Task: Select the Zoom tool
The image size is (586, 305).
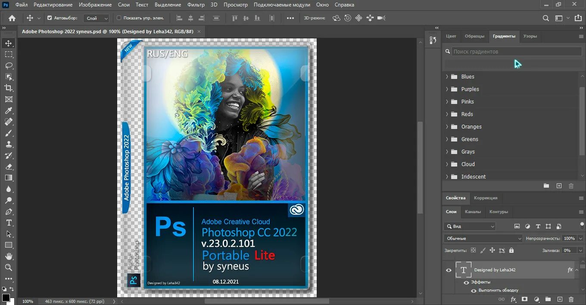Action: point(9,267)
